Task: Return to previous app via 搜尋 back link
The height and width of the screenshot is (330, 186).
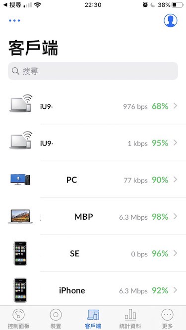Action: click(13, 5)
